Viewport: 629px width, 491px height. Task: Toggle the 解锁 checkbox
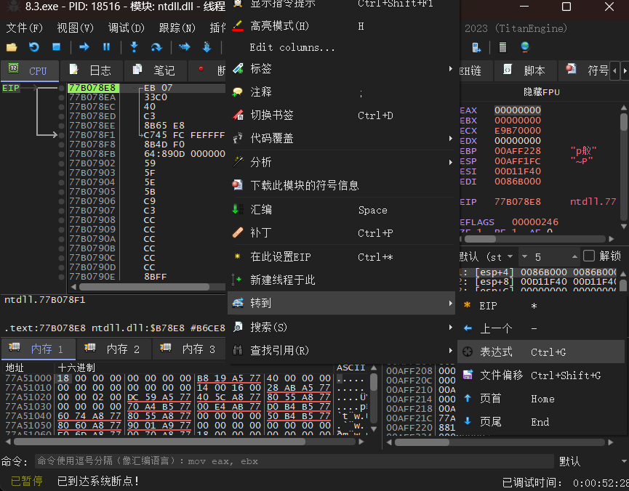pyautogui.click(x=589, y=256)
